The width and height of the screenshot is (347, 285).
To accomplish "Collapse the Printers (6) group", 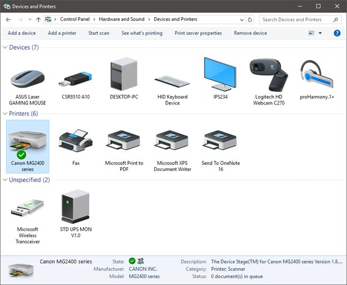I will [x=5, y=114].
